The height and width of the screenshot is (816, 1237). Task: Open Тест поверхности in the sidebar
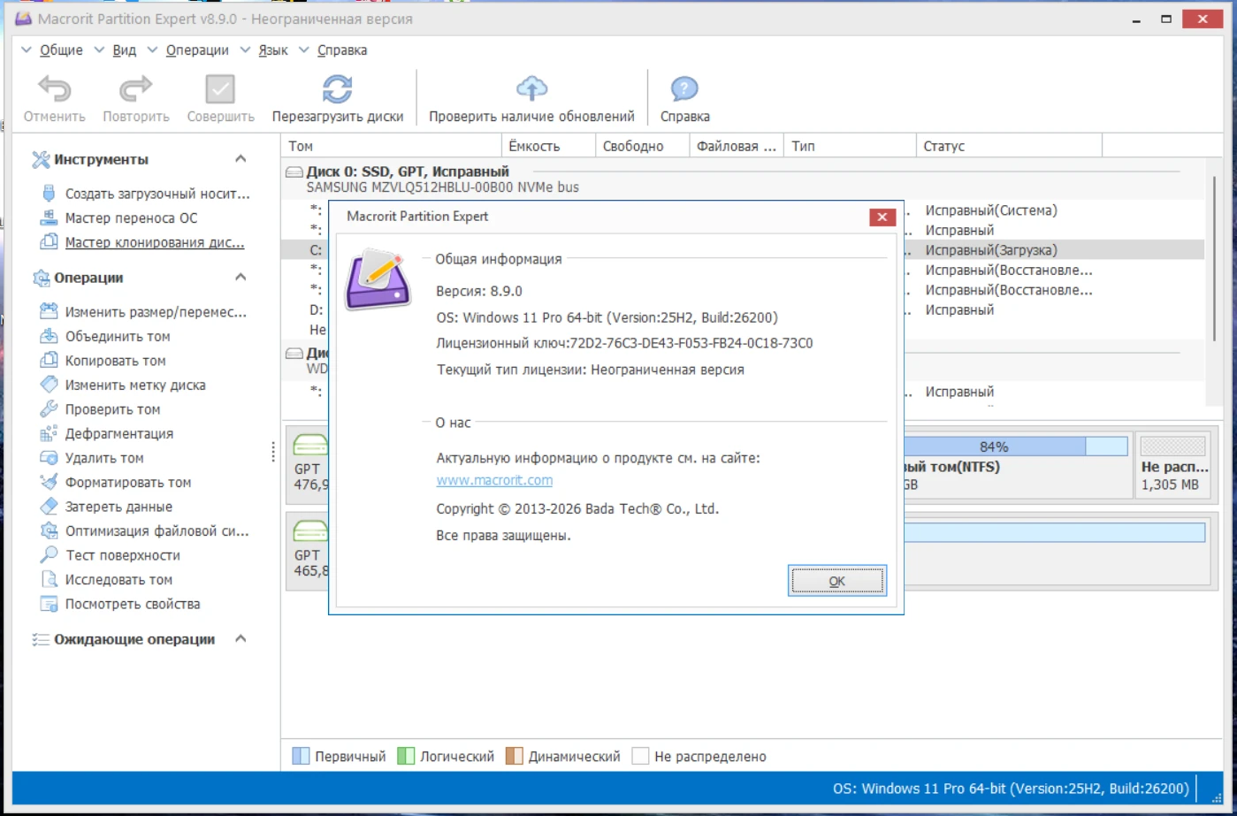click(x=122, y=556)
